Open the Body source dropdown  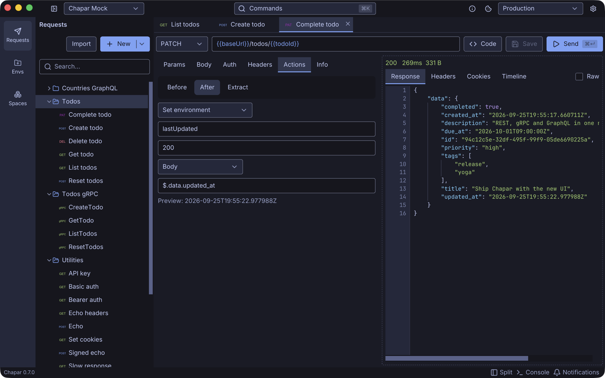200,167
